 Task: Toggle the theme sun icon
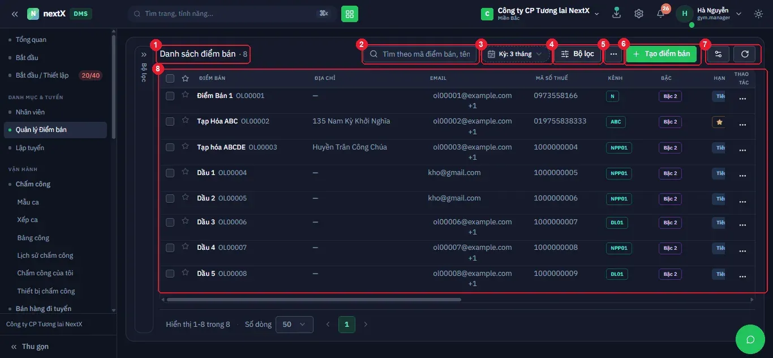click(x=758, y=14)
